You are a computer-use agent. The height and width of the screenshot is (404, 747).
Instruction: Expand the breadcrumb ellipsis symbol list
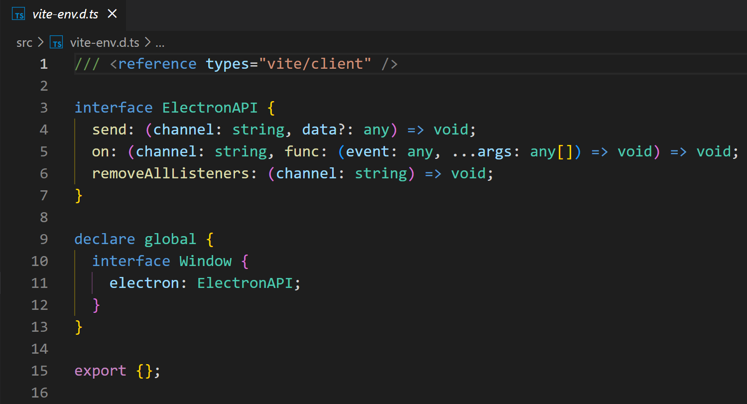(x=160, y=43)
